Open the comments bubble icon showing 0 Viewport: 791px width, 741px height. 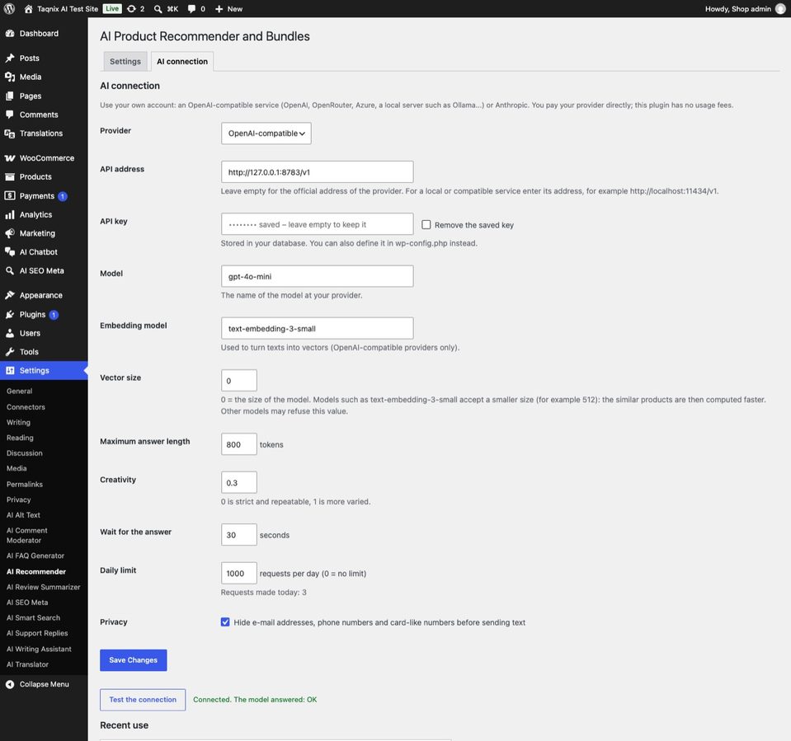191,8
